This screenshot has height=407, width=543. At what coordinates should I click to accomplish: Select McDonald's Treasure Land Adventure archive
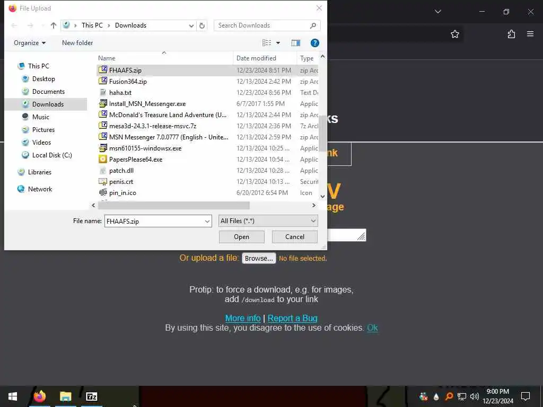(207, 115)
